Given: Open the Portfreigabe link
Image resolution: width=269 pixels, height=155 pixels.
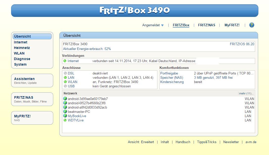Looking at the screenshot, I should (169, 73).
